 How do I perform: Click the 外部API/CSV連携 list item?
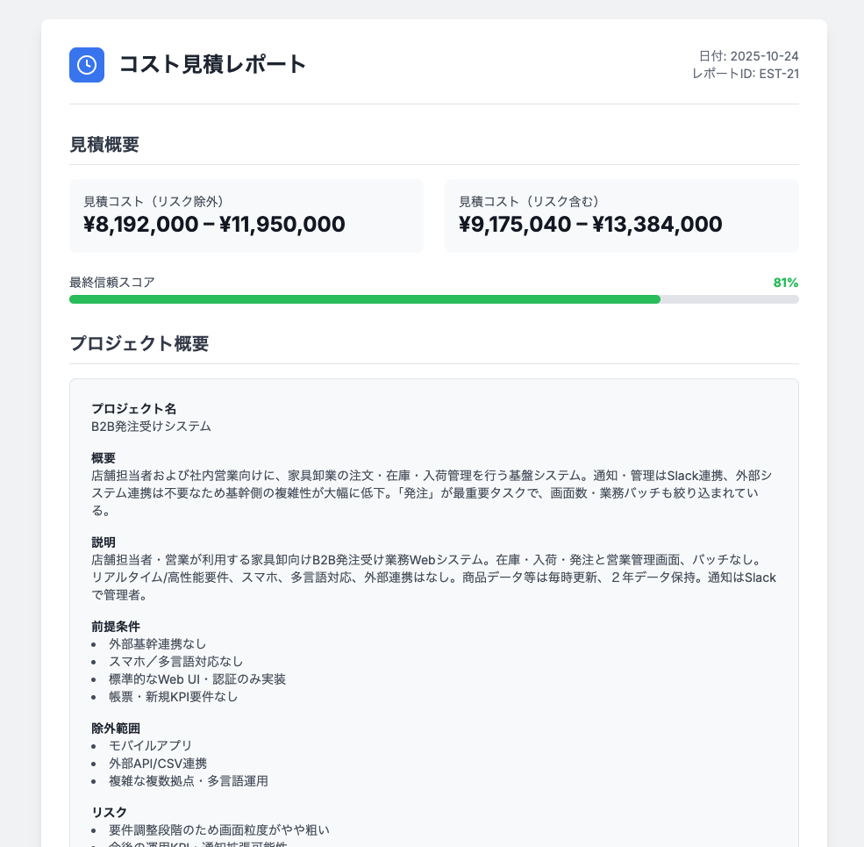tap(158, 764)
